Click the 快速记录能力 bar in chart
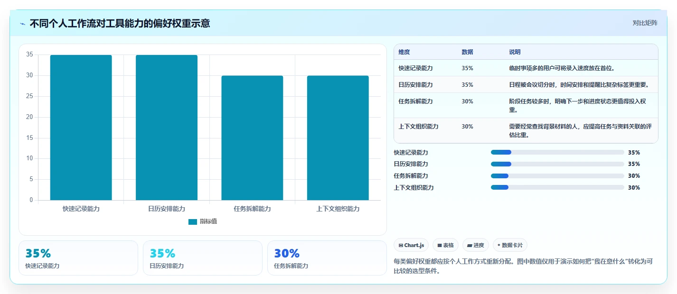Viewport: 677px width, 294px height. pos(81,128)
